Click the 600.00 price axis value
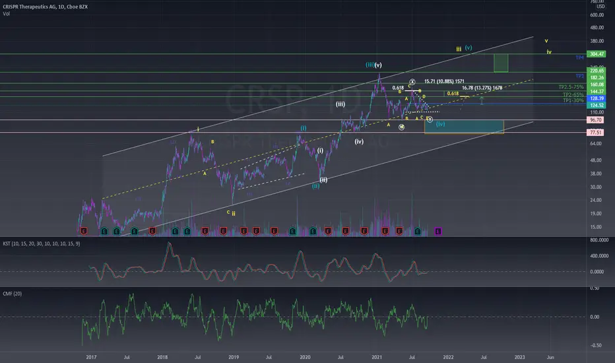 click(597, 15)
